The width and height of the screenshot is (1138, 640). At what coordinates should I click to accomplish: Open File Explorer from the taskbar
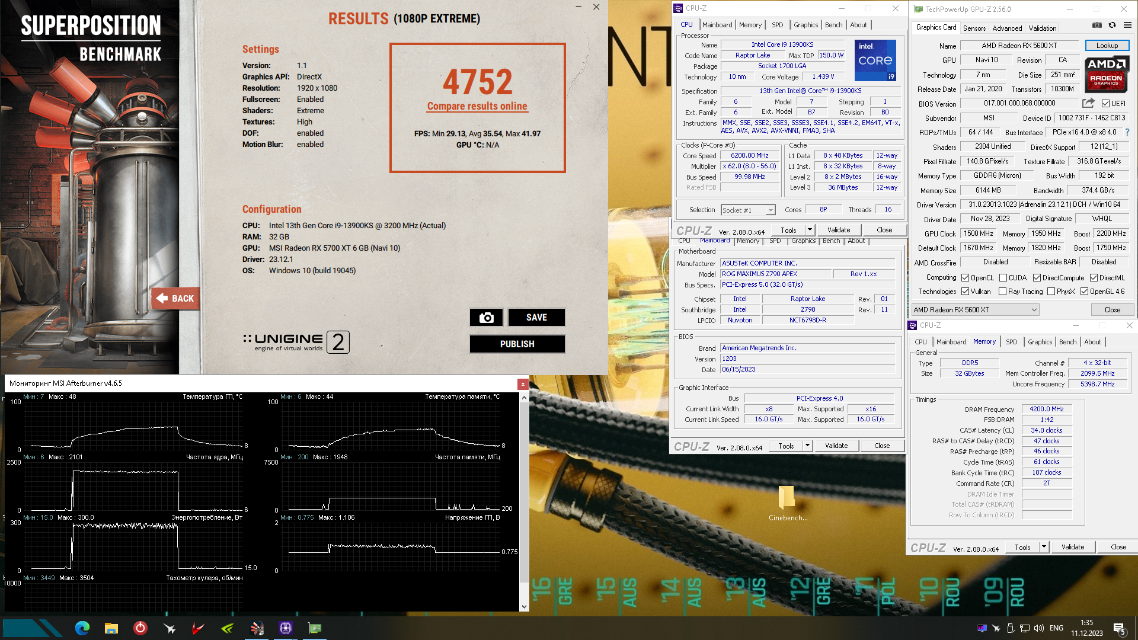[x=111, y=628]
